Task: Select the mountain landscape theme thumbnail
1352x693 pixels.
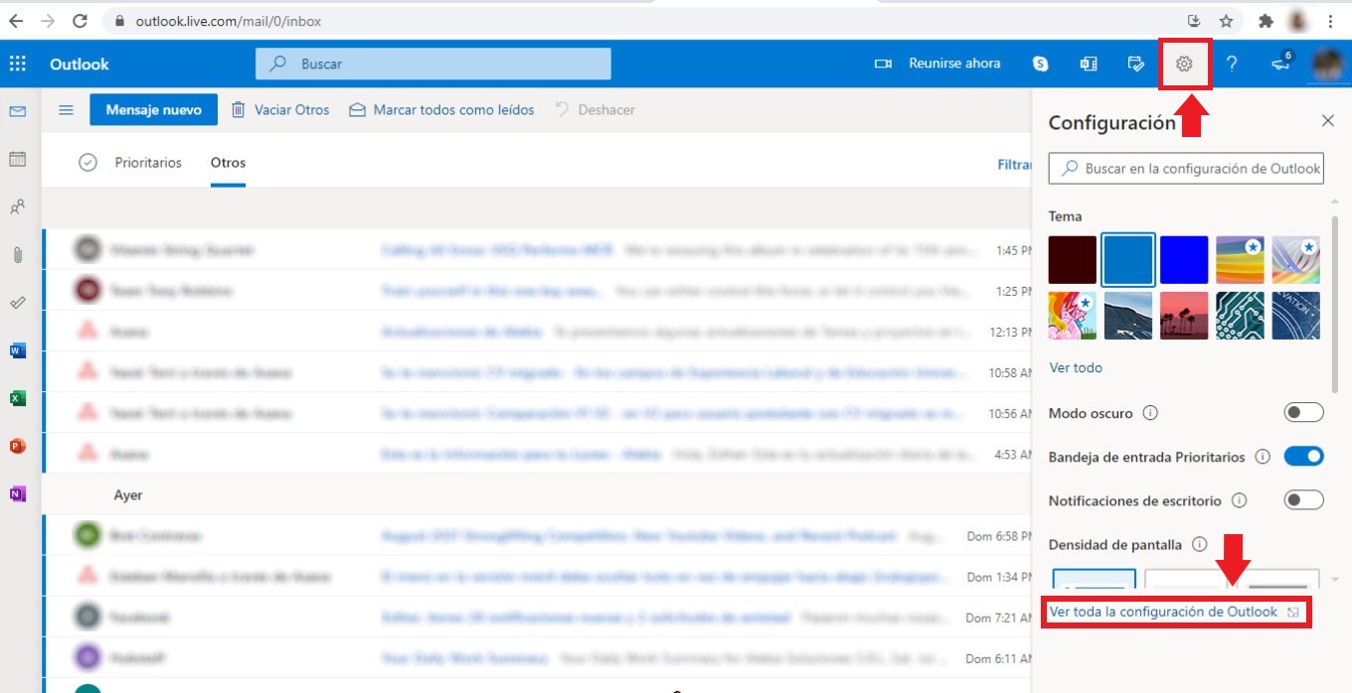Action: 1128,316
